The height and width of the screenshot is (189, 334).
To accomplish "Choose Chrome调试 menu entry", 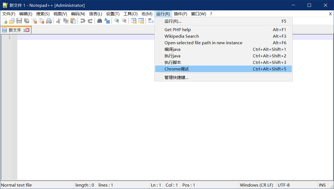I will tap(223, 69).
